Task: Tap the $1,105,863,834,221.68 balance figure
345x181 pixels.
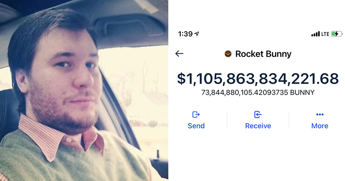Action: (258, 79)
